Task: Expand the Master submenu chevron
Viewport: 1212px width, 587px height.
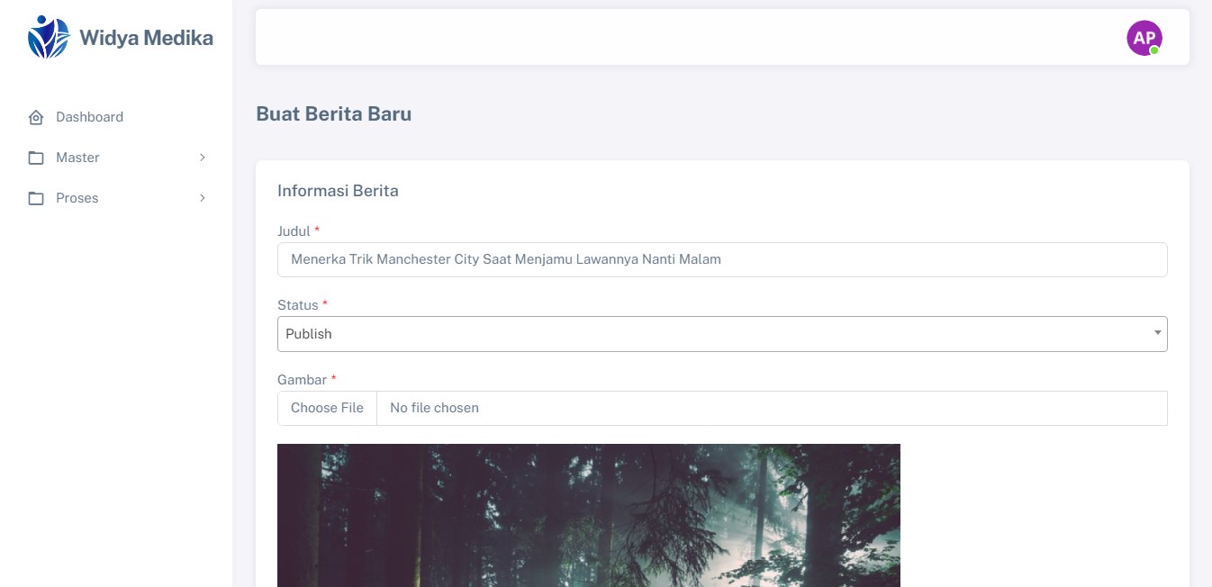Action: point(203,158)
